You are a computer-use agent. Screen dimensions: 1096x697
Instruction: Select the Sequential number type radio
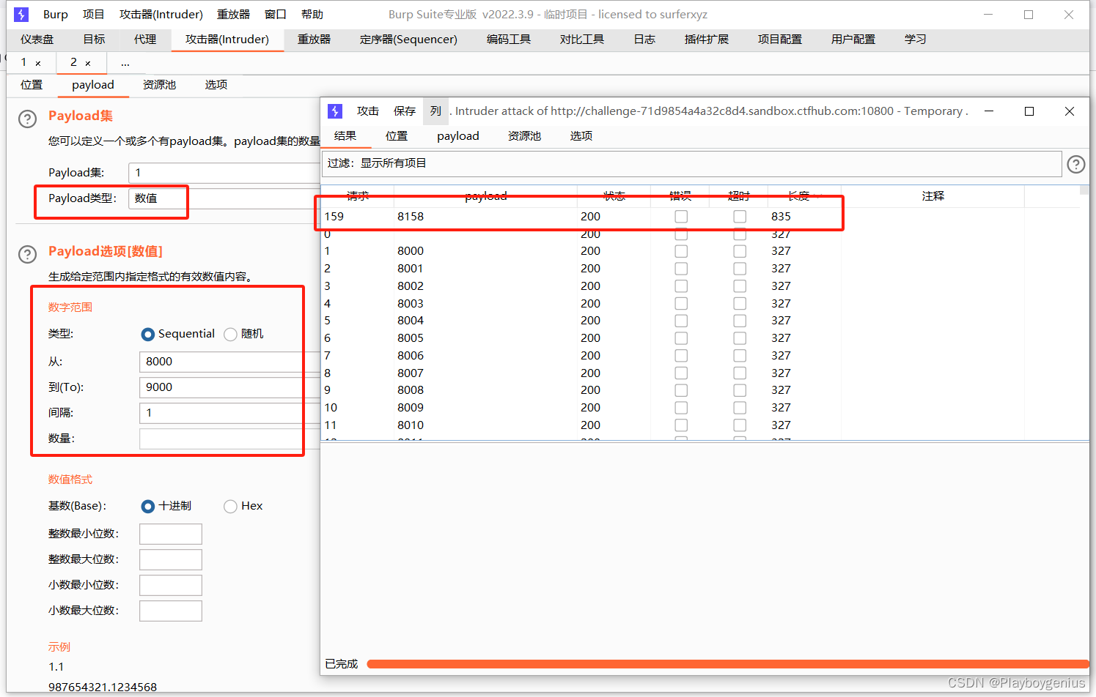click(148, 334)
